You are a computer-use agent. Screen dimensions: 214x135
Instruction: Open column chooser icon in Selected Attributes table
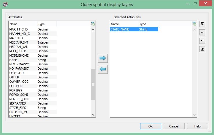click(194, 24)
